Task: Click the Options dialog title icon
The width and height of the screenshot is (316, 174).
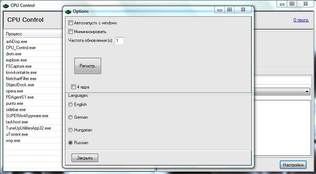Action: click(68, 12)
